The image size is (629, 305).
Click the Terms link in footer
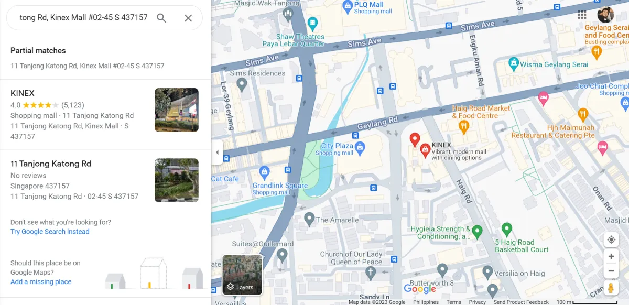click(x=453, y=302)
